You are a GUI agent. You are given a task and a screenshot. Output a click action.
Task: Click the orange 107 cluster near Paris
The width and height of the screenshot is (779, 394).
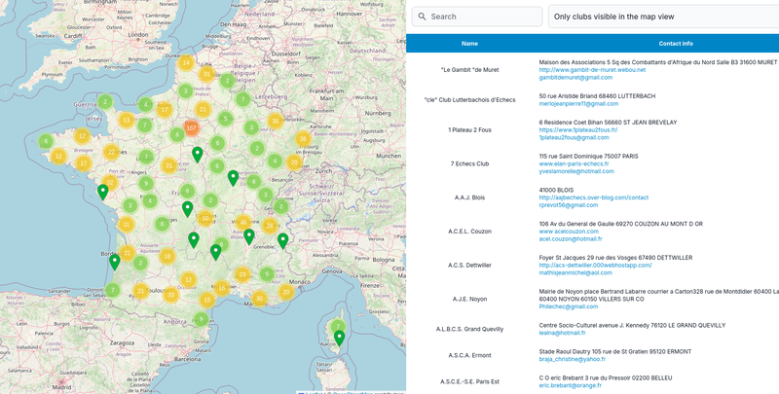191,128
